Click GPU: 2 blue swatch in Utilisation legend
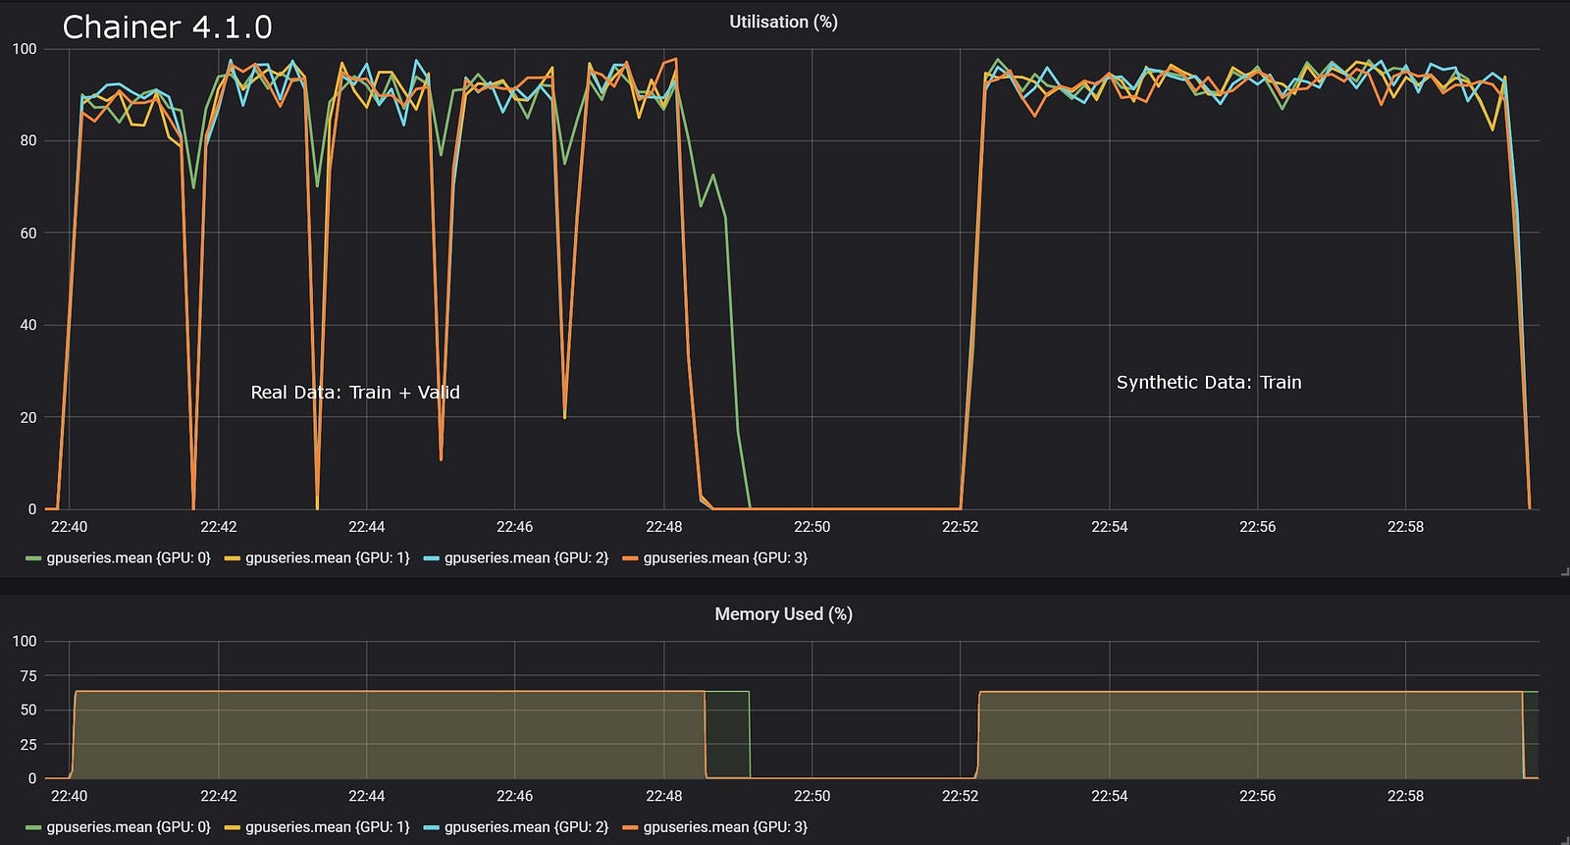 431,558
